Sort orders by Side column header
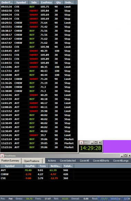 point(34,2)
